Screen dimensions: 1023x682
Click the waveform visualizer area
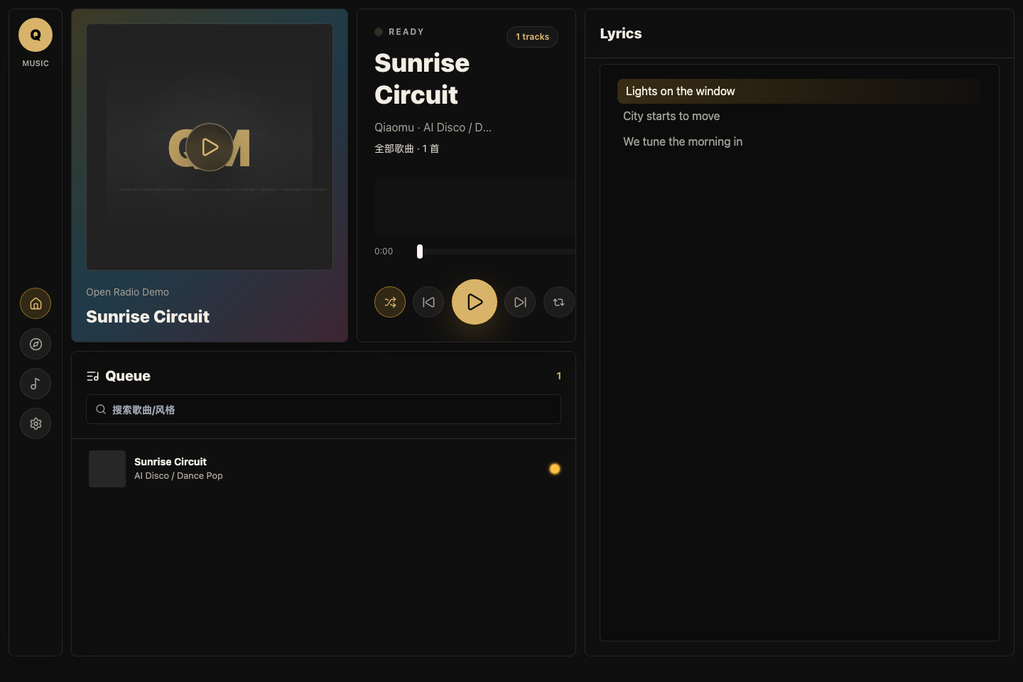(x=475, y=206)
